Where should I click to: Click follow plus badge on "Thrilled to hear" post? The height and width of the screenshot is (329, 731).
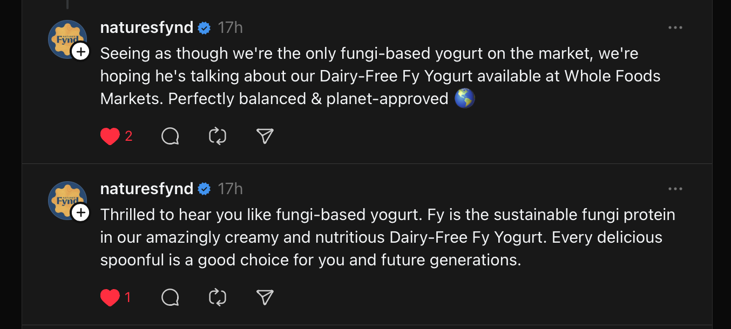(x=80, y=213)
